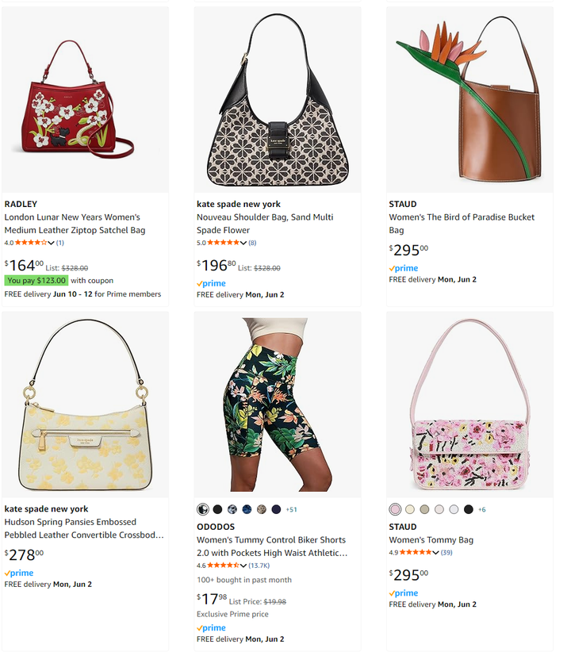Select the pink swatch for STAUD Tommy Bag
The width and height of the screenshot is (571, 652).
coord(395,509)
